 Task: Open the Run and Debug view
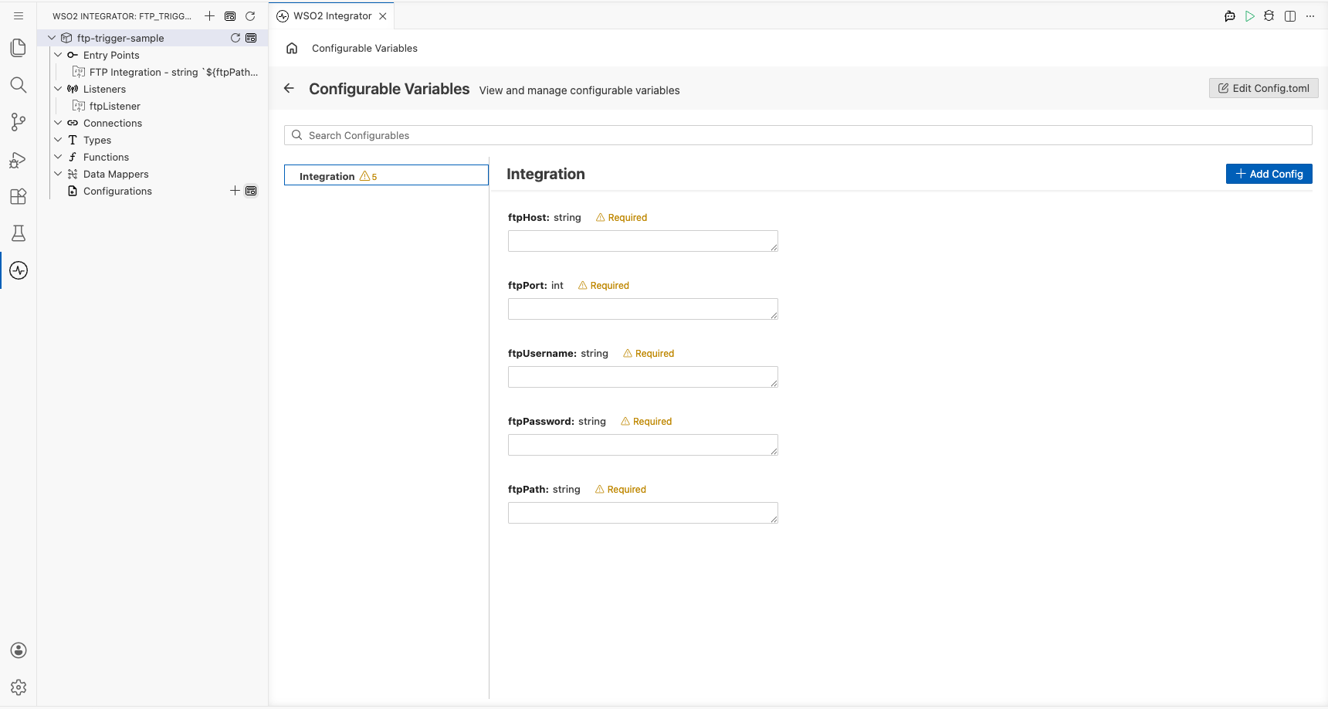tap(19, 159)
